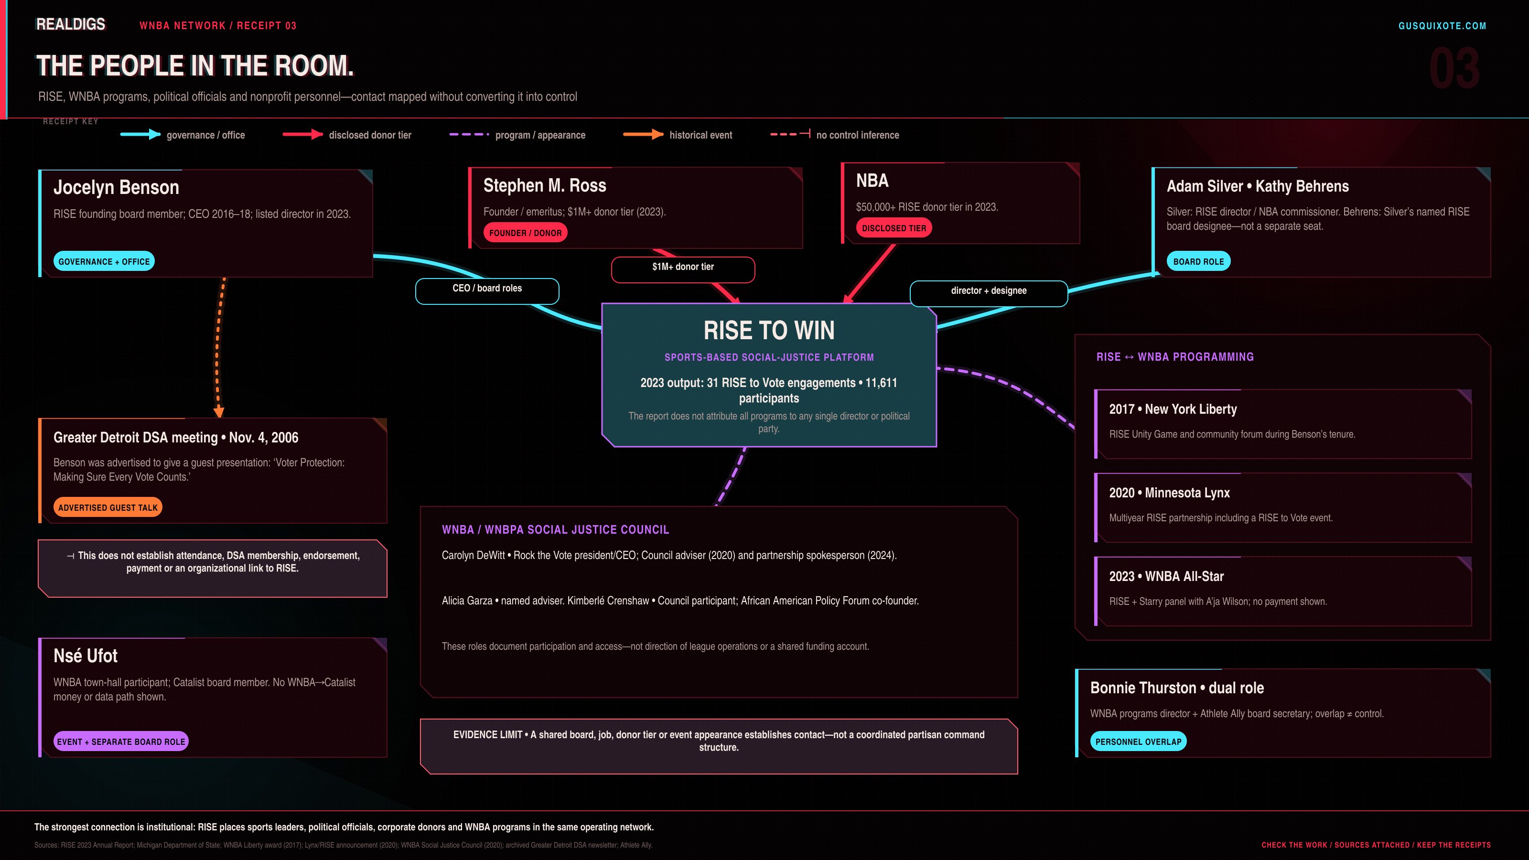The image size is (1529, 860).
Task: Click the 'GOVERNANCE + OFFICE' badge
Action: pyautogui.click(x=104, y=261)
